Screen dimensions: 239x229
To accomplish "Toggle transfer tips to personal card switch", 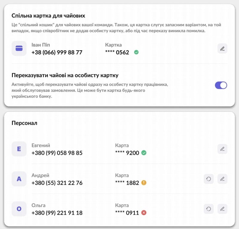I will click(221, 85).
